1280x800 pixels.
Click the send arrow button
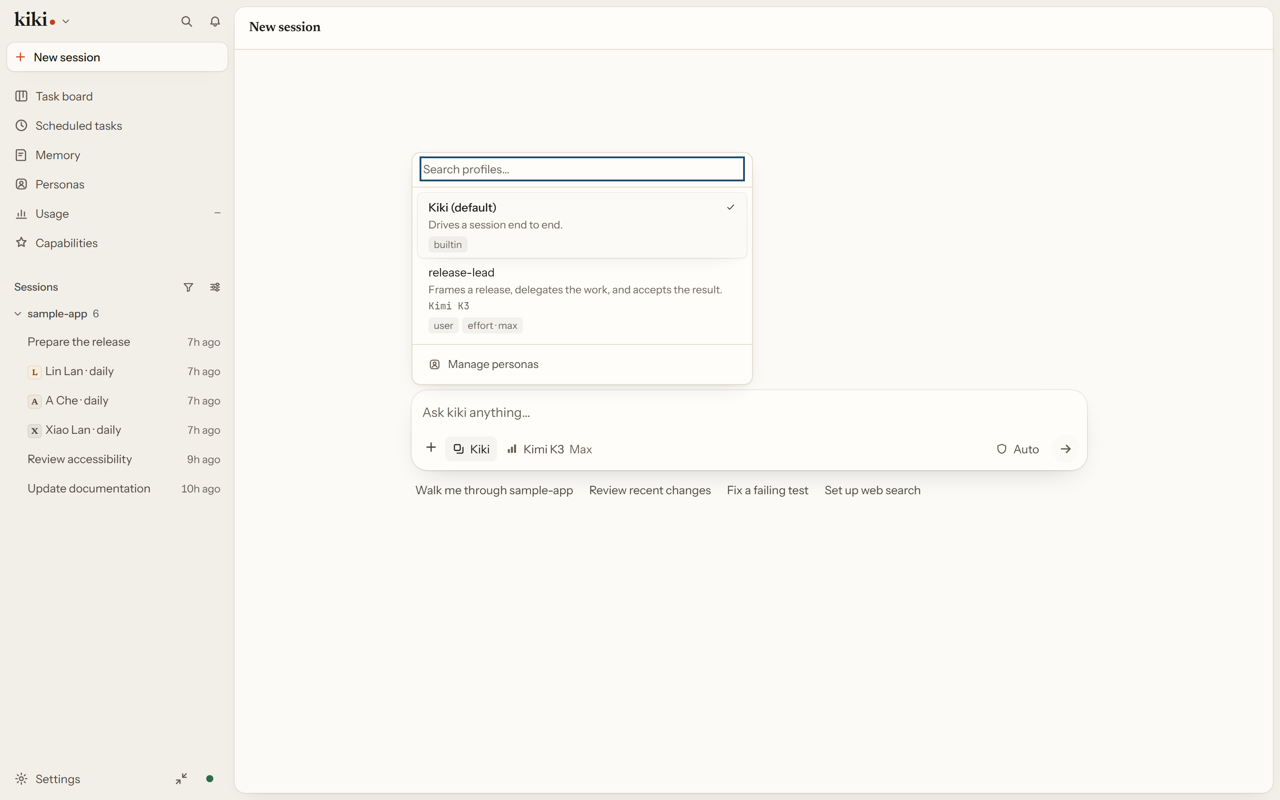pos(1065,449)
